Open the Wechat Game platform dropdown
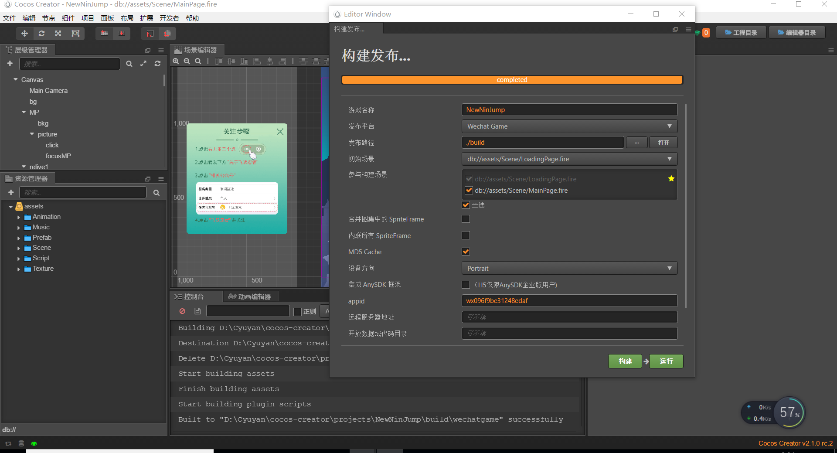Image resolution: width=837 pixels, height=453 pixels. [x=569, y=126]
